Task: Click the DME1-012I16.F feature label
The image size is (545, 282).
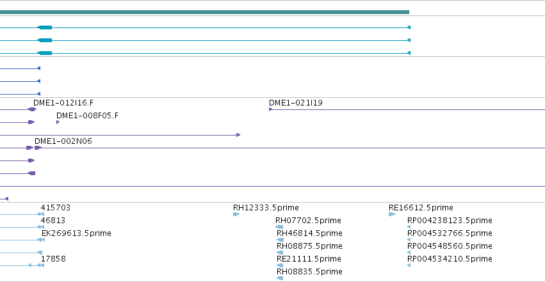Action: [x=63, y=103]
